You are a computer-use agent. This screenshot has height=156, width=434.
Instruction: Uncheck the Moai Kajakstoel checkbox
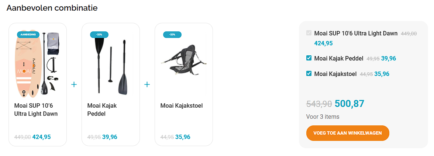click(x=309, y=74)
